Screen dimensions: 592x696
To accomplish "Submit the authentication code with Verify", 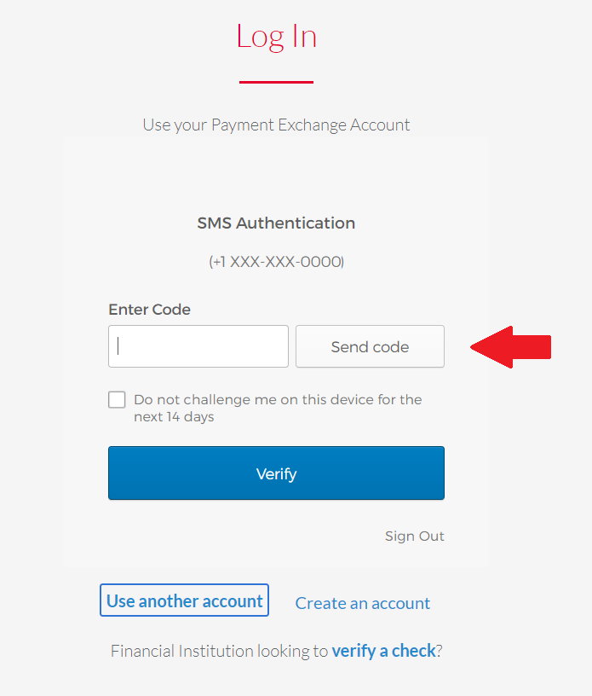I will (x=276, y=473).
